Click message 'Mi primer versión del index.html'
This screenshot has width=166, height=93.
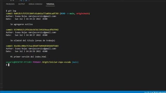point(28,57)
